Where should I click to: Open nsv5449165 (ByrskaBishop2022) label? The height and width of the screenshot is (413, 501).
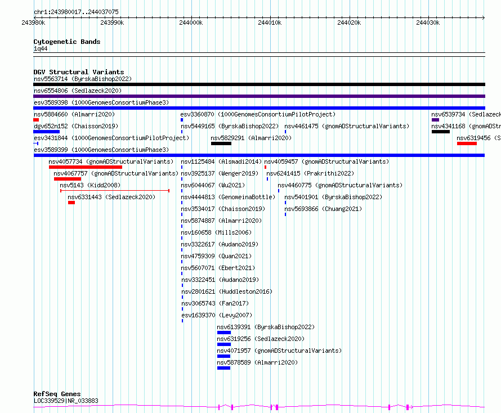(230, 126)
